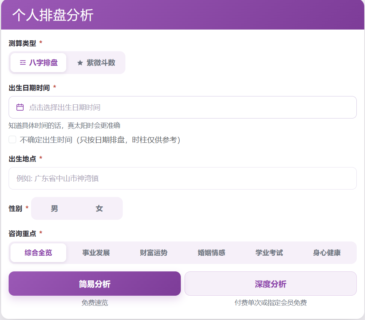
Task: Focus the 出生地点 input field
Action: coord(183,178)
